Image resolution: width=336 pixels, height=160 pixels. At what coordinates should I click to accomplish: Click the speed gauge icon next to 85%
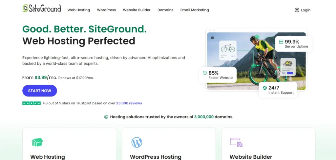click(x=205, y=73)
